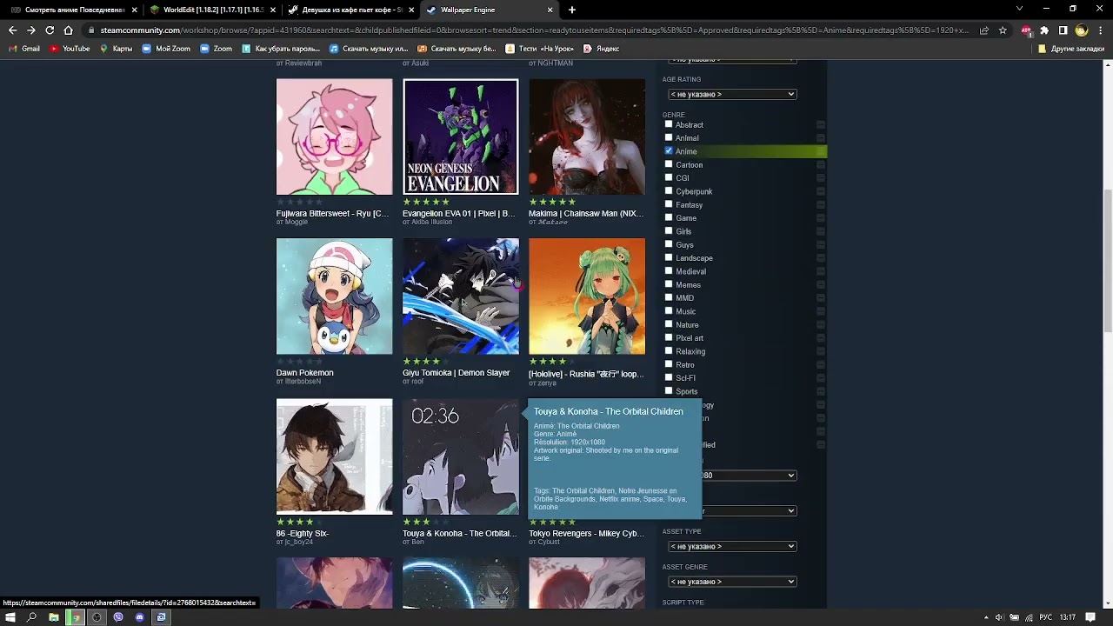Open Touya & Konoha clock thumbnail
This screenshot has height=626, width=1113.
[x=461, y=456]
